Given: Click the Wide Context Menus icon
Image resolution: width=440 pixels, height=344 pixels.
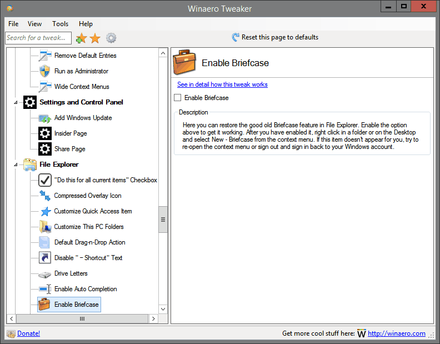Looking at the screenshot, I should coord(45,87).
